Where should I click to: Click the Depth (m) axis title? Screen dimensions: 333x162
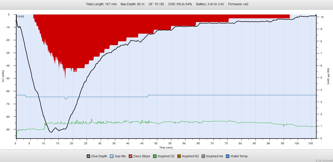3,76
